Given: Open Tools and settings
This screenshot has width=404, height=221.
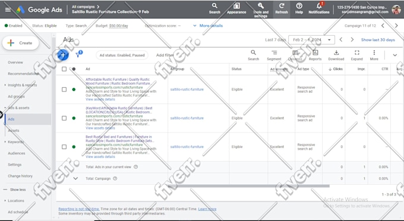Looking at the screenshot, I should 260,10.
